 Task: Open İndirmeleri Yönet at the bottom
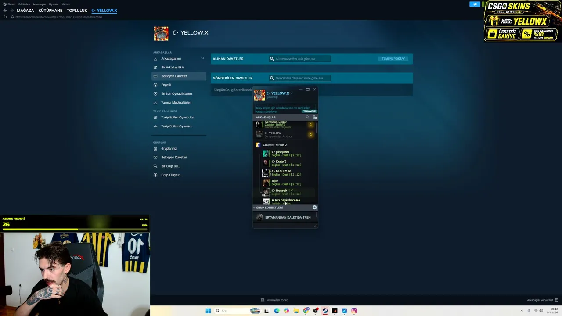point(274,300)
